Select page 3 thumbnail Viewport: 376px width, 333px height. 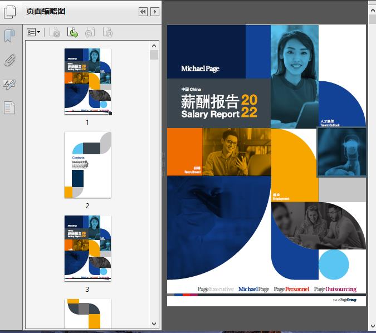88,248
